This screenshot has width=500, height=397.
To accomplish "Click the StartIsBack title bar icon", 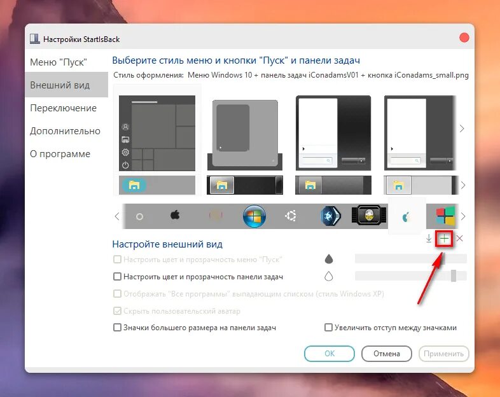I will click(x=34, y=39).
